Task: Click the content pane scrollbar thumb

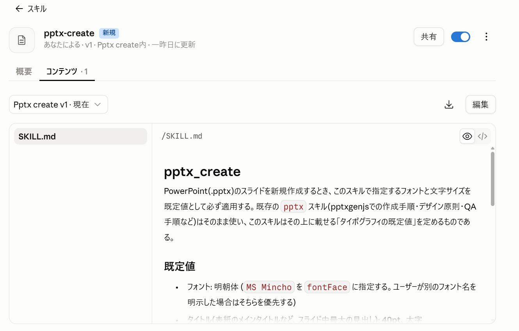Action: (492, 179)
